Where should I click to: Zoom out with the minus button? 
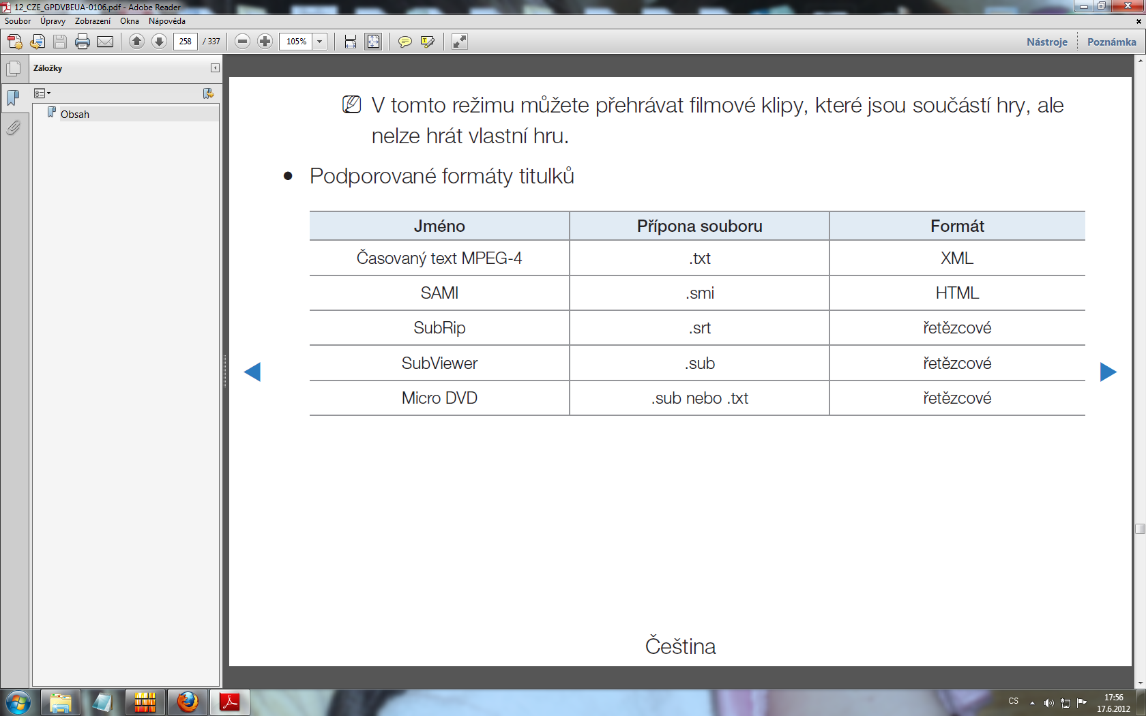pyautogui.click(x=242, y=42)
